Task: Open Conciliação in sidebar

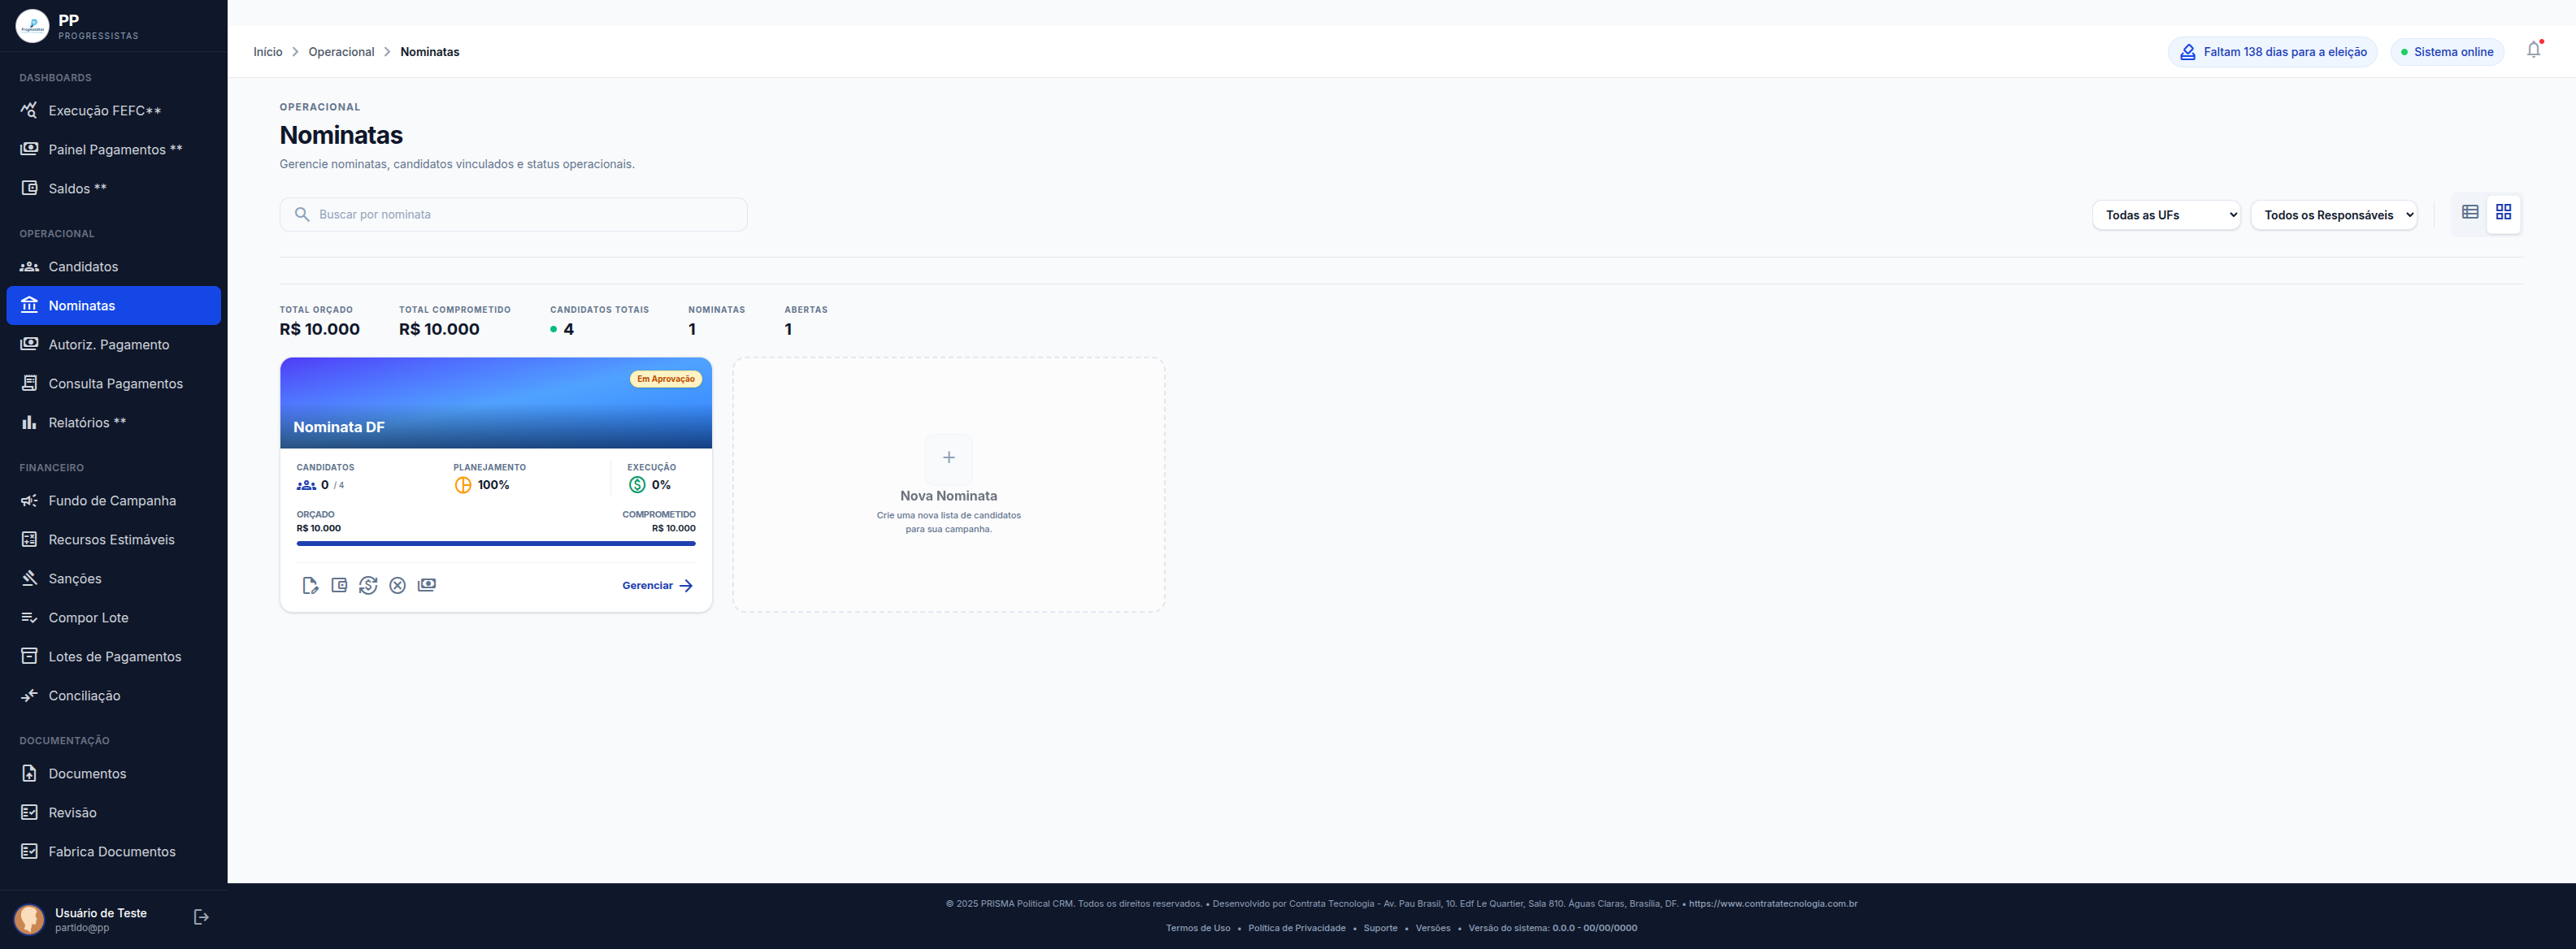Action: tap(114, 696)
